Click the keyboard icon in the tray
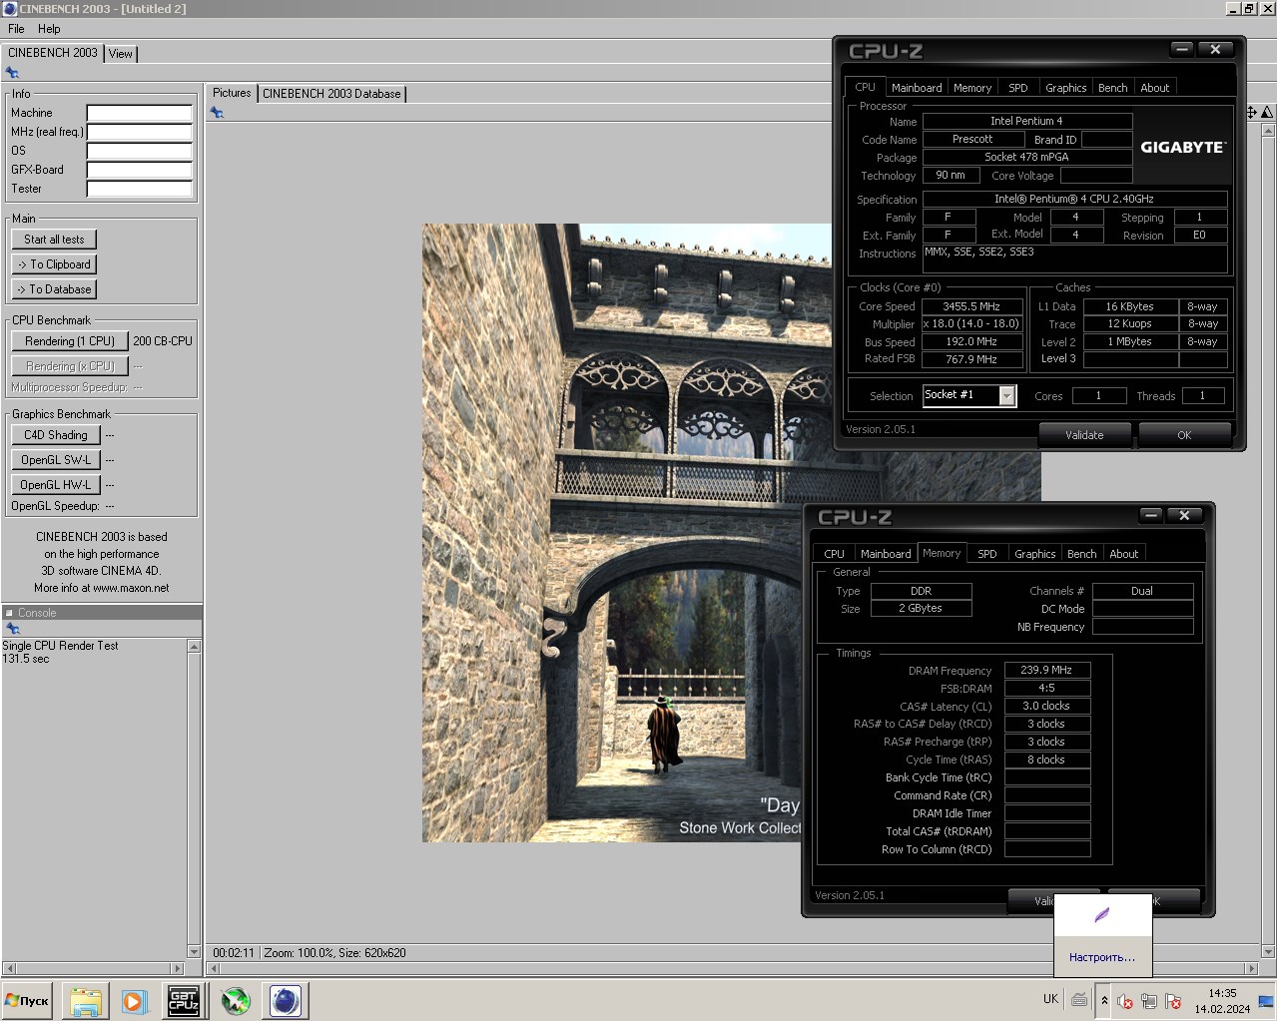Image resolution: width=1277 pixels, height=1021 pixels. [1079, 999]
